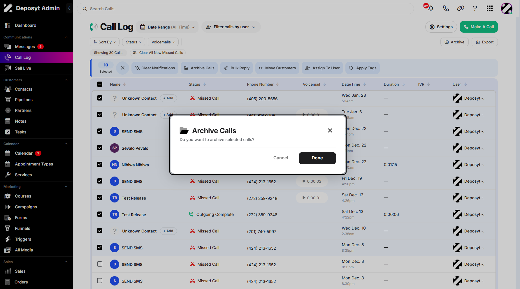Collapse the sidebar with the arrow icon
This screenshot has height=289, width=520.
point(69,8)
